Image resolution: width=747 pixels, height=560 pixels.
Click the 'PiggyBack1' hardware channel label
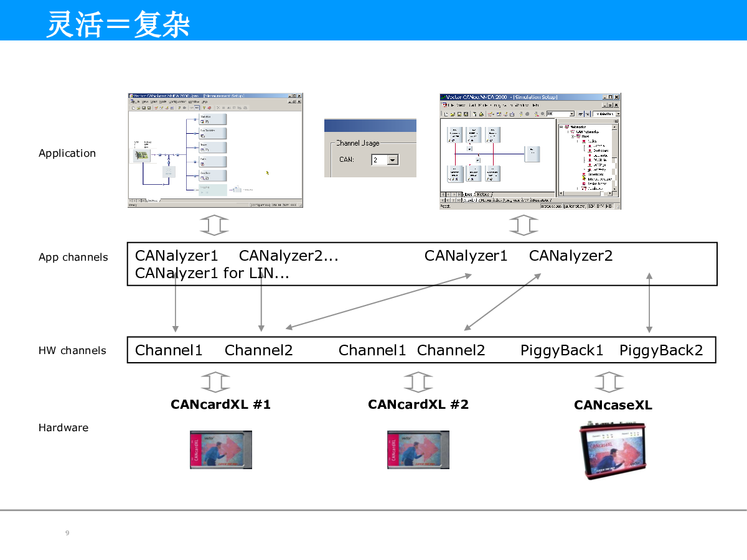click(562, 350)
